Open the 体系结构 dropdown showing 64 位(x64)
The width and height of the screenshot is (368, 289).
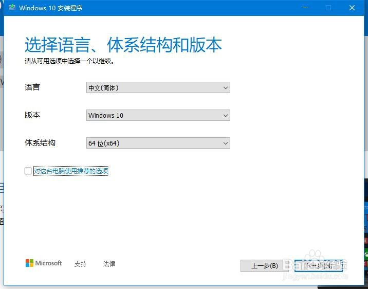pyautogui.click(x=158, y=143)
